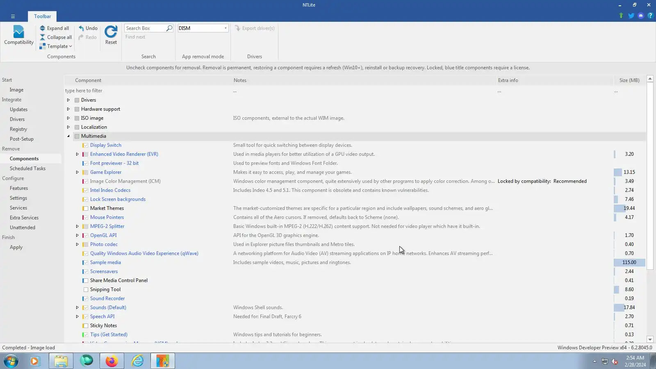Toggle the Drivers component checkbox
Viewport: 656px width, 369px height.
click(77, 100)
